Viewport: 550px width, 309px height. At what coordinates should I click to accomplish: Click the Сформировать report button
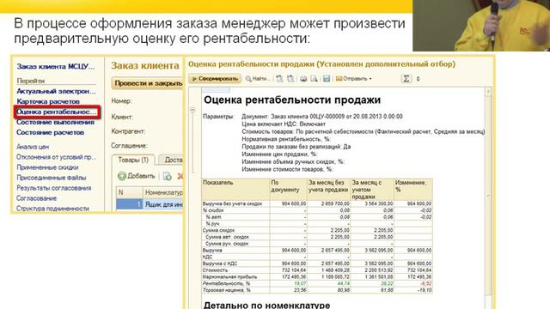(215, 79)
